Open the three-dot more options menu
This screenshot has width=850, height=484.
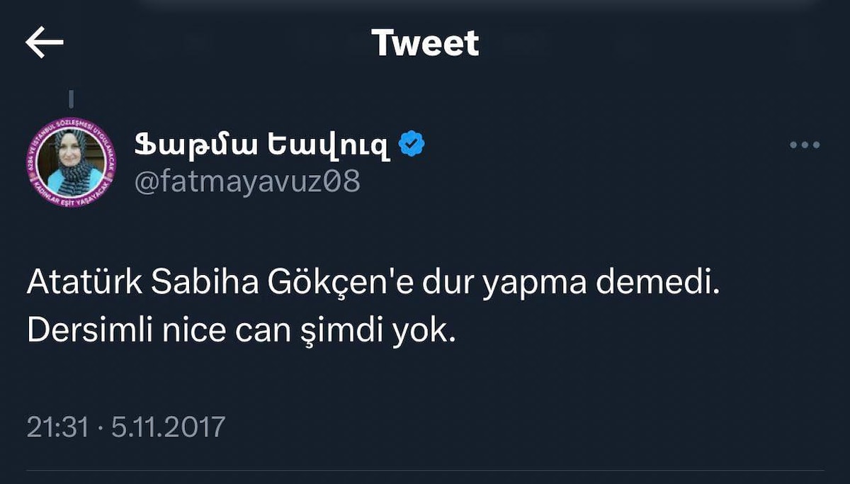tap(804, 145)
